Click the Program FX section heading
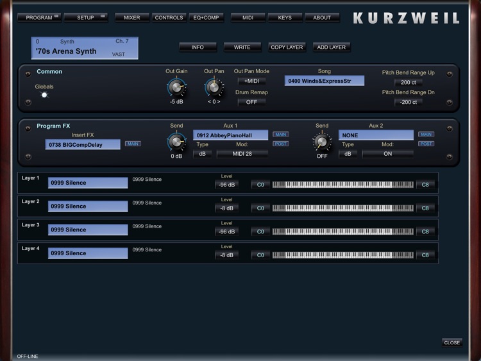This screenshot has height=361, width=481. pos(53,126)
